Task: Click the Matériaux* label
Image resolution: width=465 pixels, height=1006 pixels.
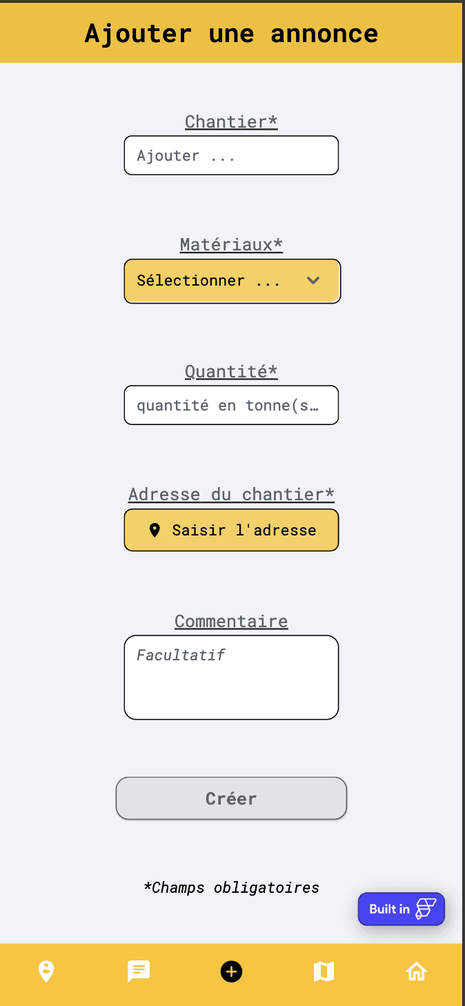Action: (x=231, y=245)
